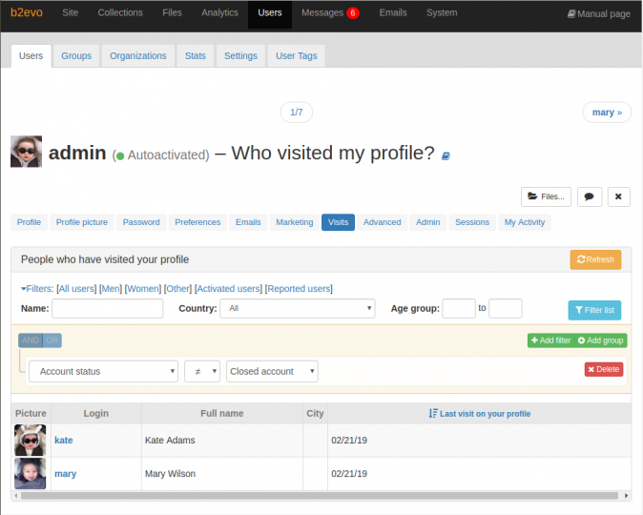Toggle the OR condition
The height and width of the screenshot is (515, 643).
point(52,340)
